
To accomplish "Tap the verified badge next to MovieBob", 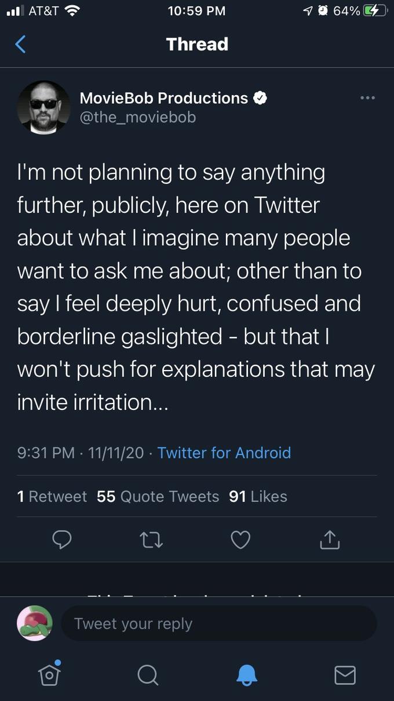I will 260,98.
